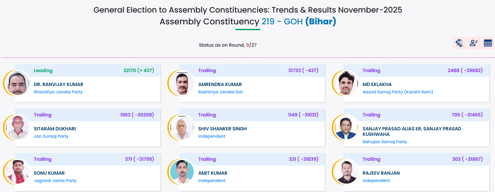Click Sanjay Prasad Kushwaha's portrait
Viewport: 495px width, 192px height.
click(x=346, y=127)
